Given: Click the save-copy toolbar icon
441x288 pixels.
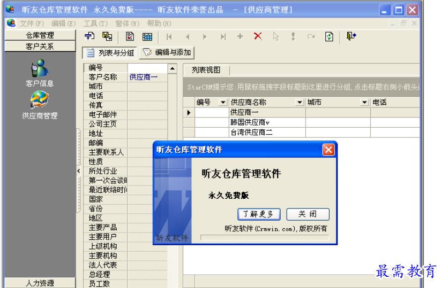Looking at the screenshot, I should (107, 36).
